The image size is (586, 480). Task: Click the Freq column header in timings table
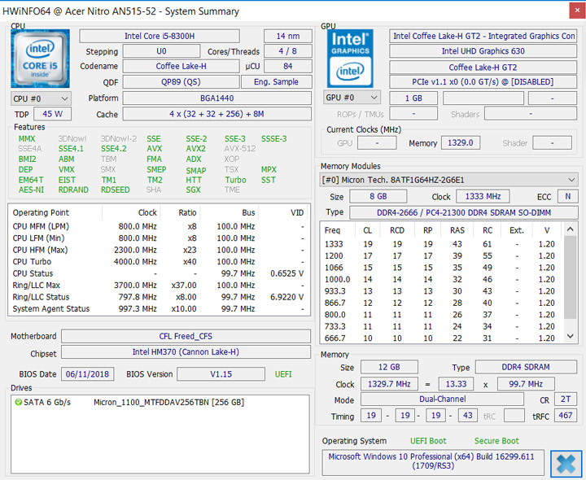[333, 229]
